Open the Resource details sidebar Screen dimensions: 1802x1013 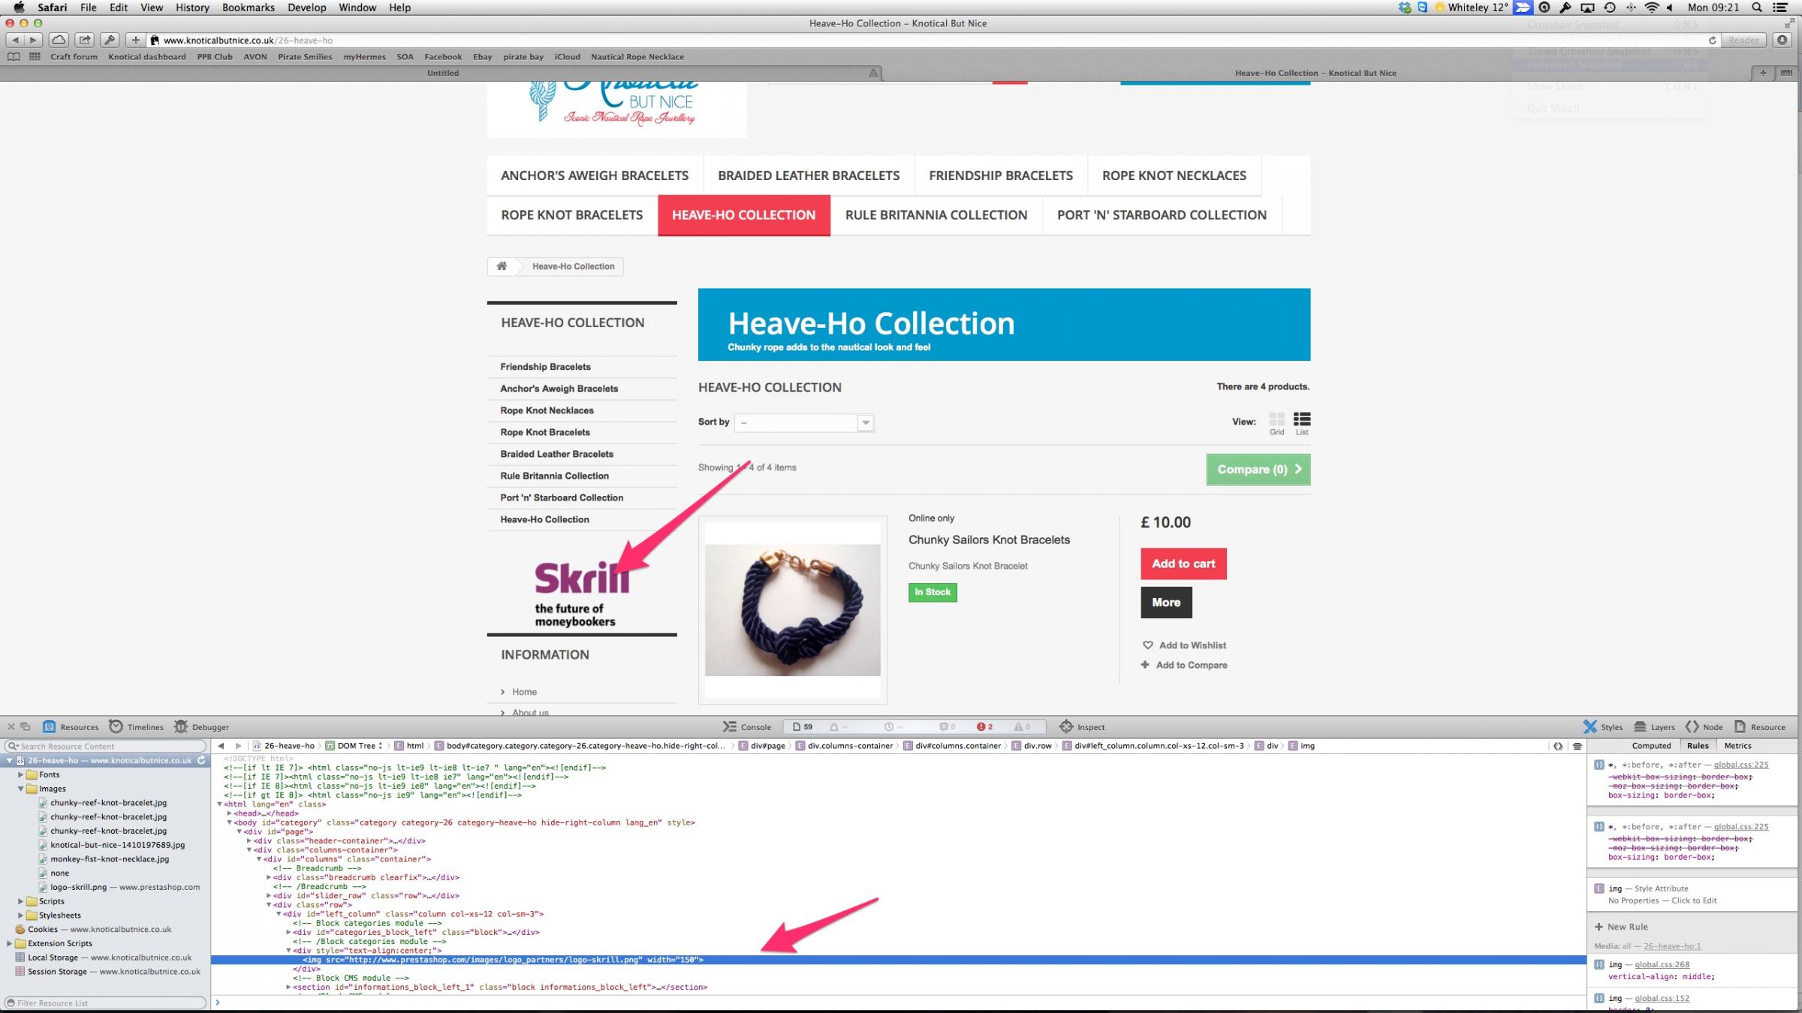pos(1759,726)
